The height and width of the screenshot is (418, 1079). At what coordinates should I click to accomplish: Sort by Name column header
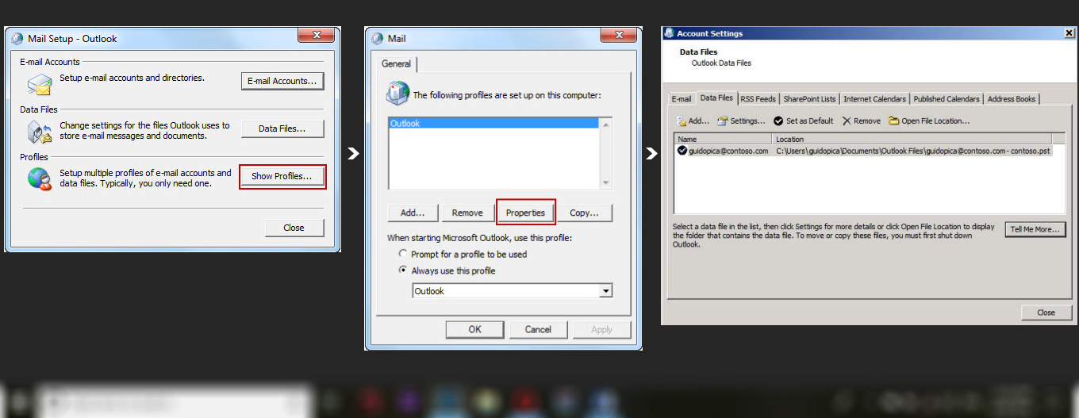[x=724, y=139]
